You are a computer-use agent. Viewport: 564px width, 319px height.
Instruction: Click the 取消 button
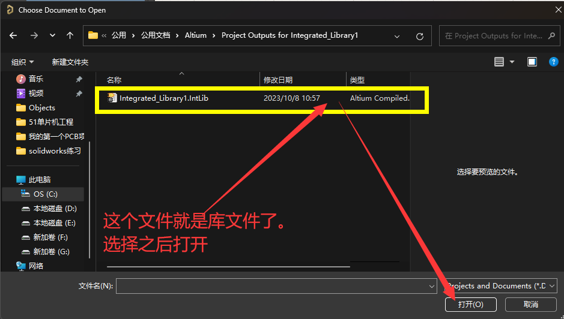pyautogui.click(x=531, y=305)
